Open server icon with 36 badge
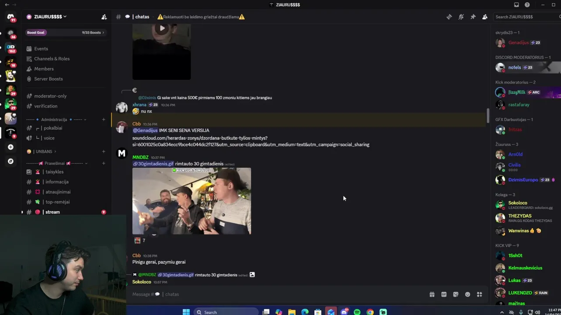561x315 pixels. click(11, 33)
